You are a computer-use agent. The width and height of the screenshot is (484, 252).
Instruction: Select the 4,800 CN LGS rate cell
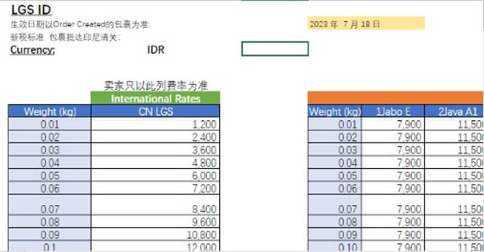[155, 163]
